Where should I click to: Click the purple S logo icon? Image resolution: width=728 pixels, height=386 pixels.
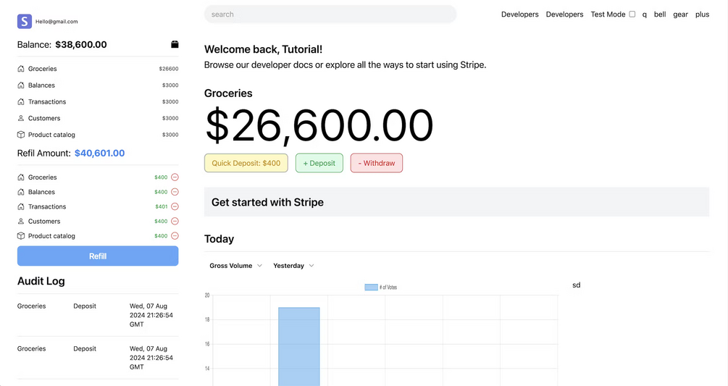click(x=25, y=21)
